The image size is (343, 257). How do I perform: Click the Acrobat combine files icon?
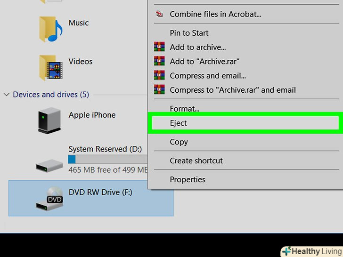tap(159, 14)
